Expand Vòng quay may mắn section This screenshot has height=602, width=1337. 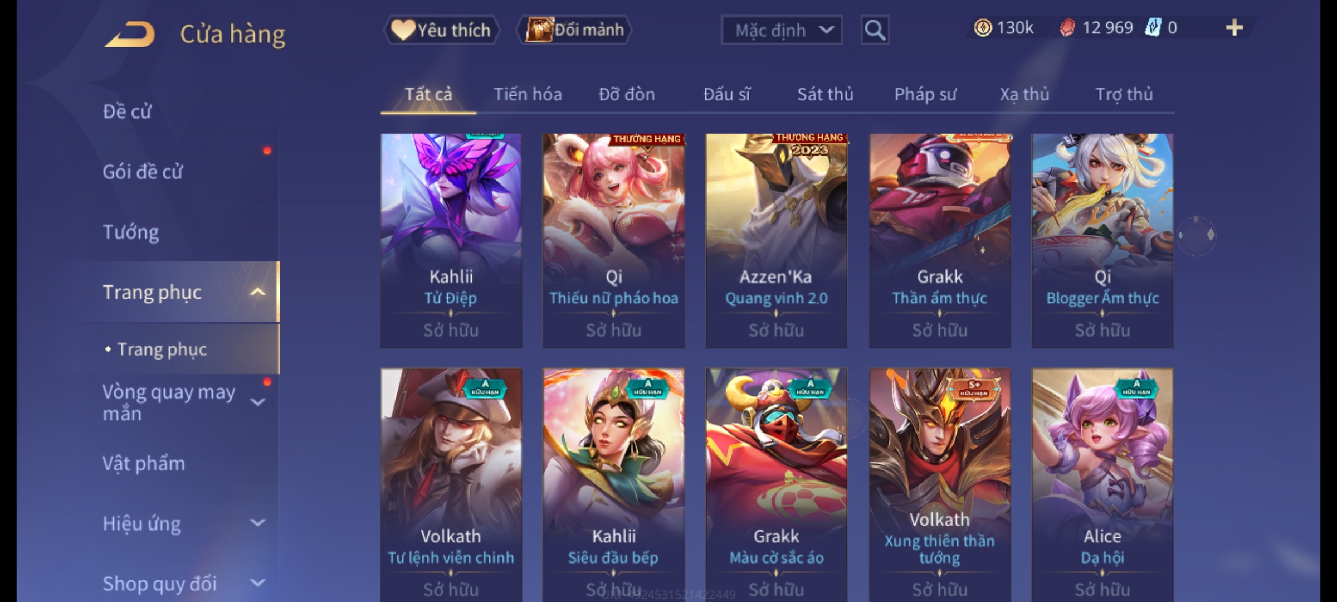pos(257,402)
